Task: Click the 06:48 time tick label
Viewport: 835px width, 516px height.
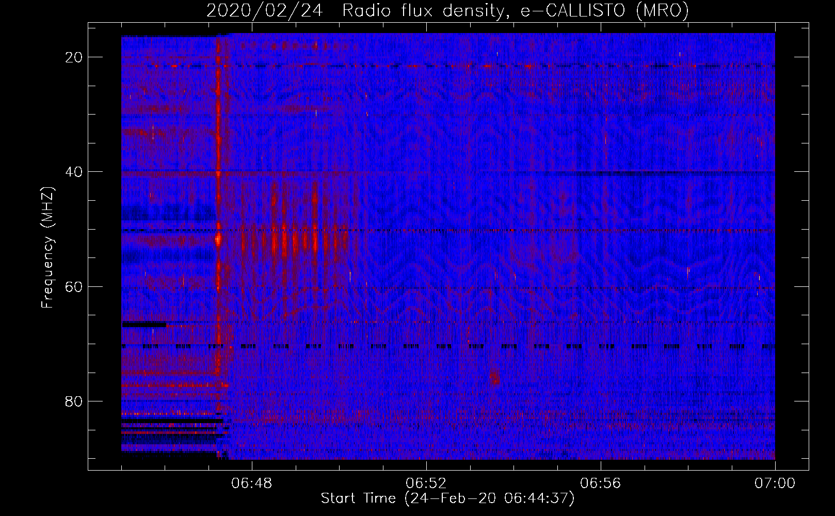Action: [252, 483]
